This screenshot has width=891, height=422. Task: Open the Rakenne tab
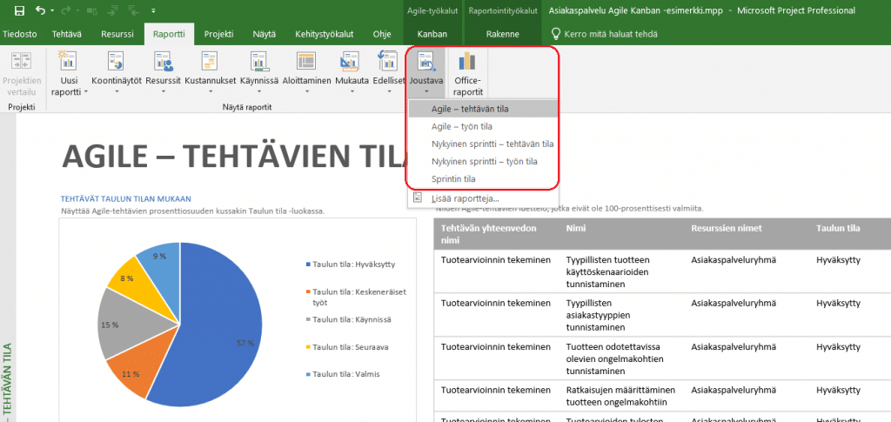[502, 34]
